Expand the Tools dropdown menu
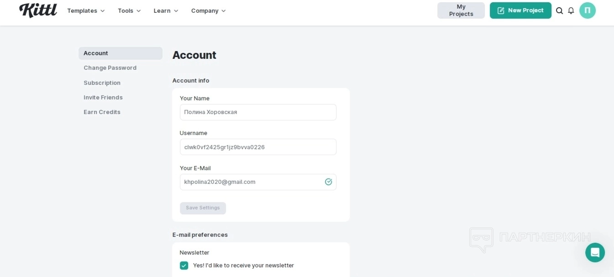 click(x=129, y=10)
